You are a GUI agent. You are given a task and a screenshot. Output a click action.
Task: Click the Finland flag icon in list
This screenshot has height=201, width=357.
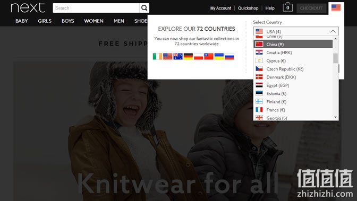pyautogui.click(x=259, y=101)
